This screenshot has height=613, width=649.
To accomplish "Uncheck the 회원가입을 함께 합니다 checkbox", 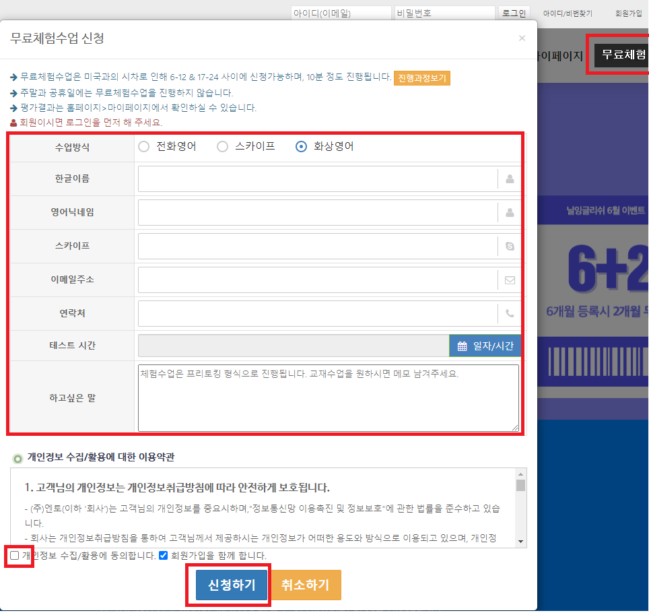I will click(163, 556).
